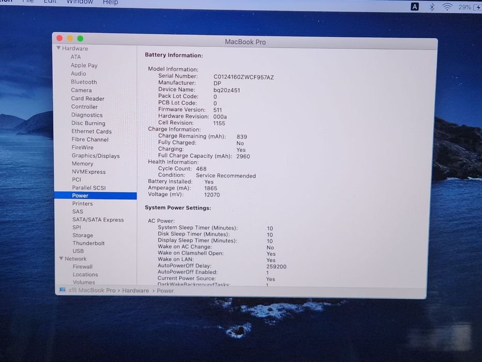Click the full charge capacity value 2960

243,156
